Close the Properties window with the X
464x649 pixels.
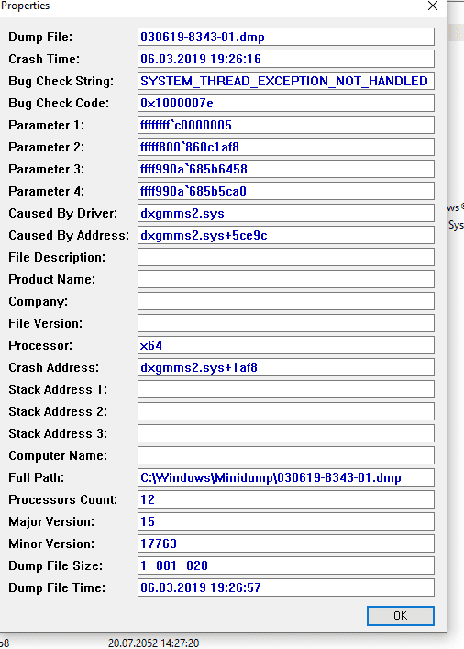(x=433, y=6)
